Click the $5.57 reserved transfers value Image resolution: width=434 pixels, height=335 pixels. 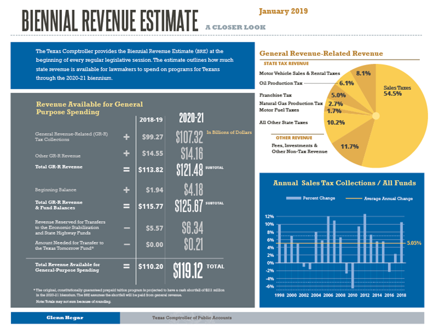tap(155, 228)
